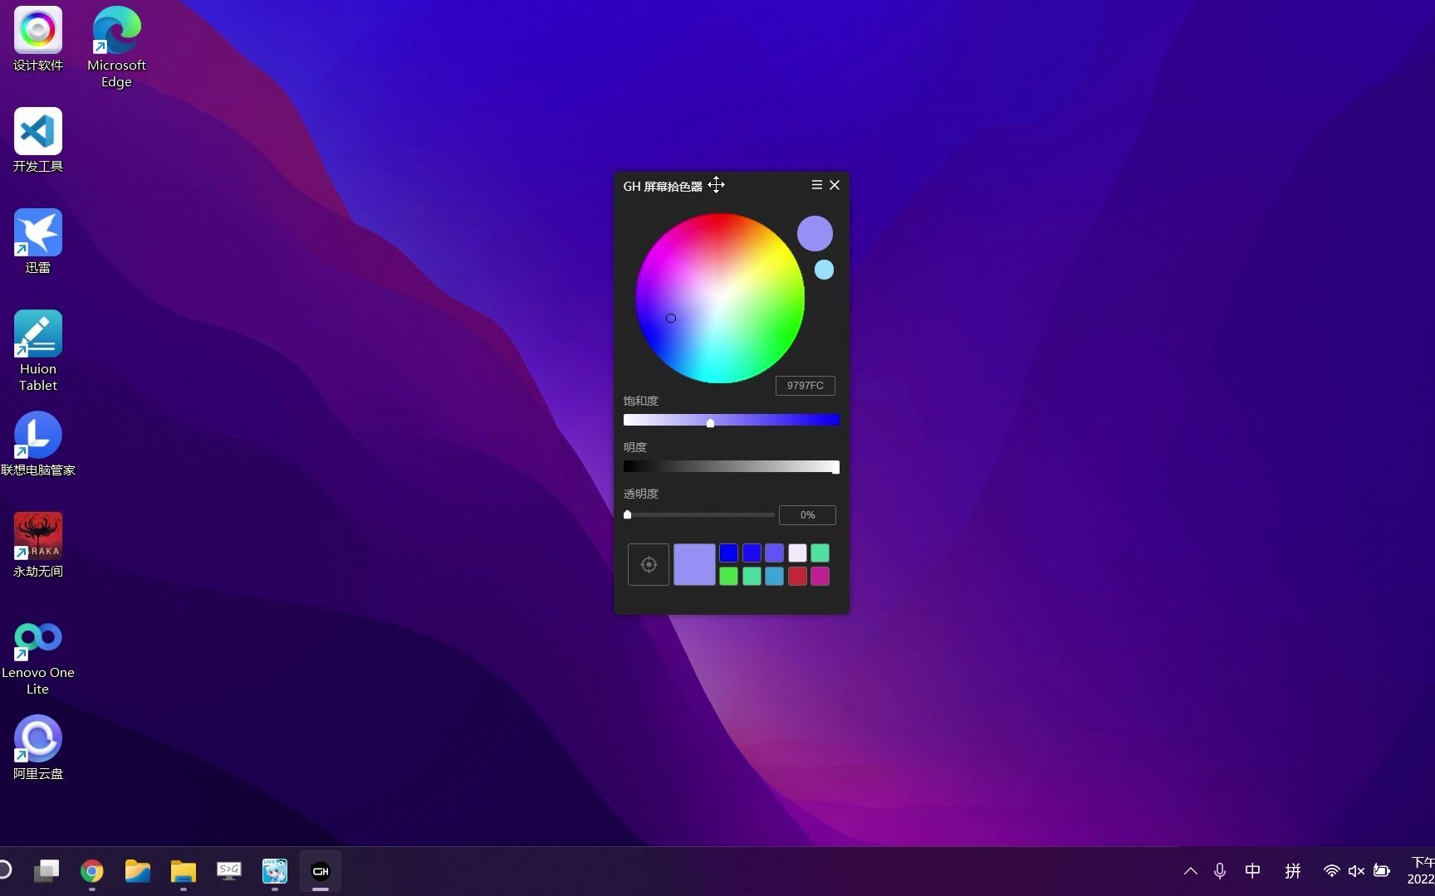The image size is (1435, 896).
Task: Open Google Chrome from the taskbar
Action: coord(92,871)
